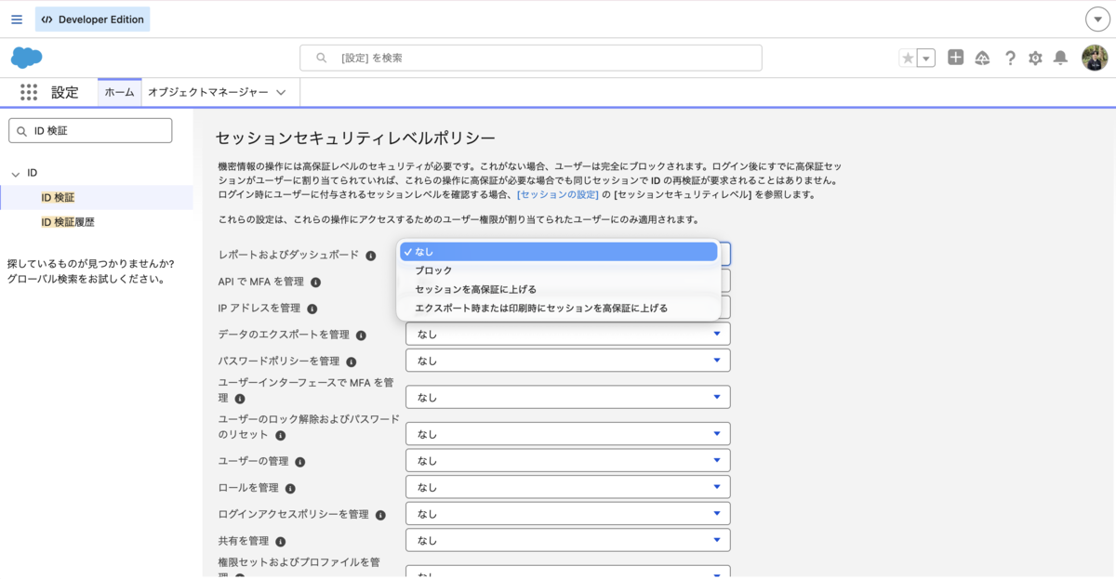Expand the favorites list dropdown arrow
The image size is (1116, 579).
tap(926, 58)
